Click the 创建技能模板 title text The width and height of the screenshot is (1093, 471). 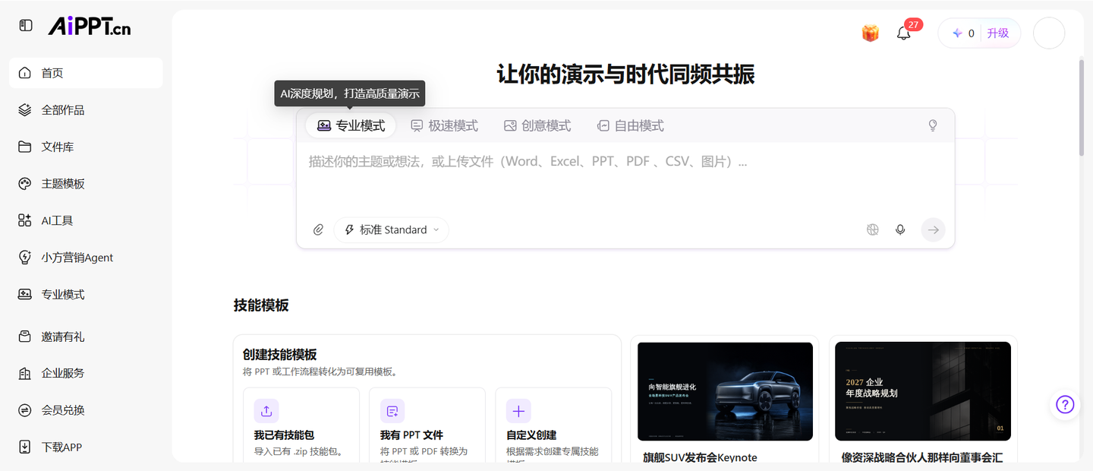[x=279, y=355]
